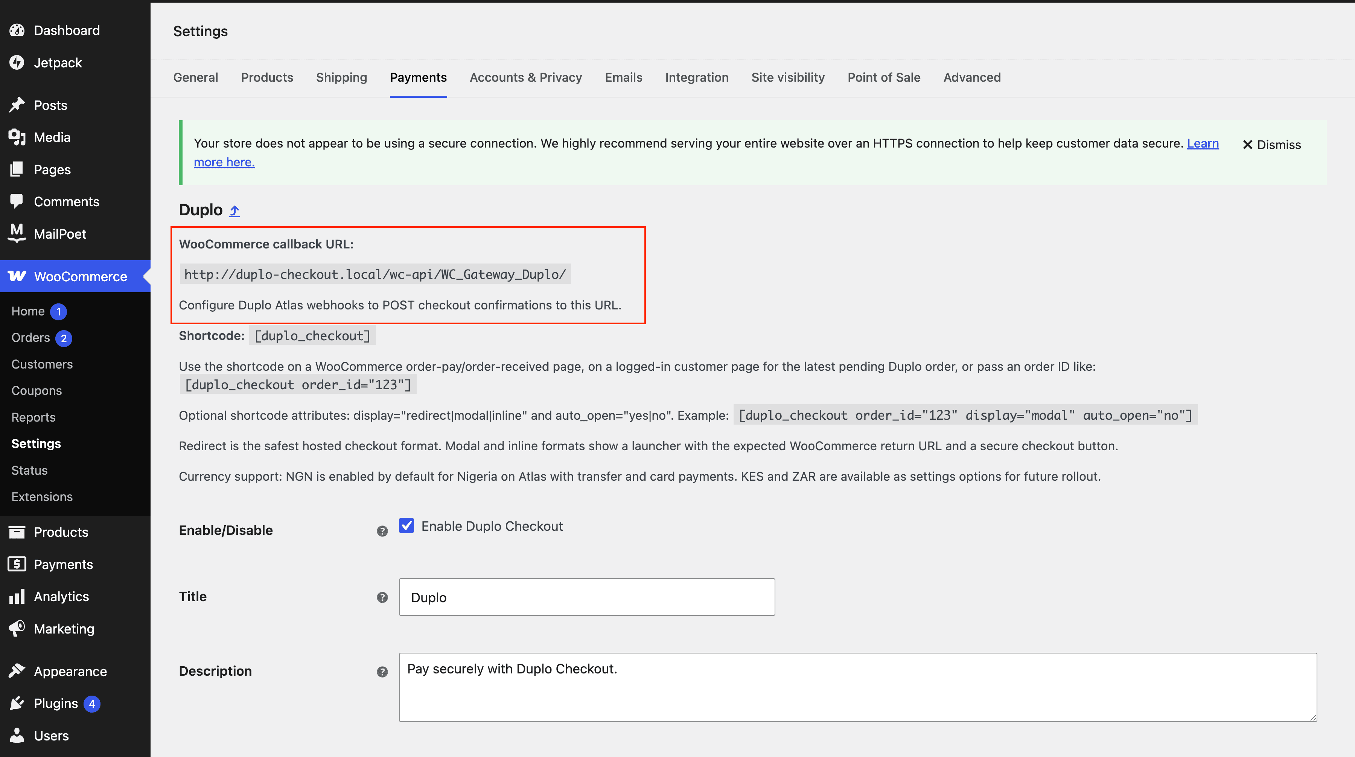Toggle Enable Duplo Checkout checkbox
This screenshot has width=1355, height=757.
coord(406,525)
